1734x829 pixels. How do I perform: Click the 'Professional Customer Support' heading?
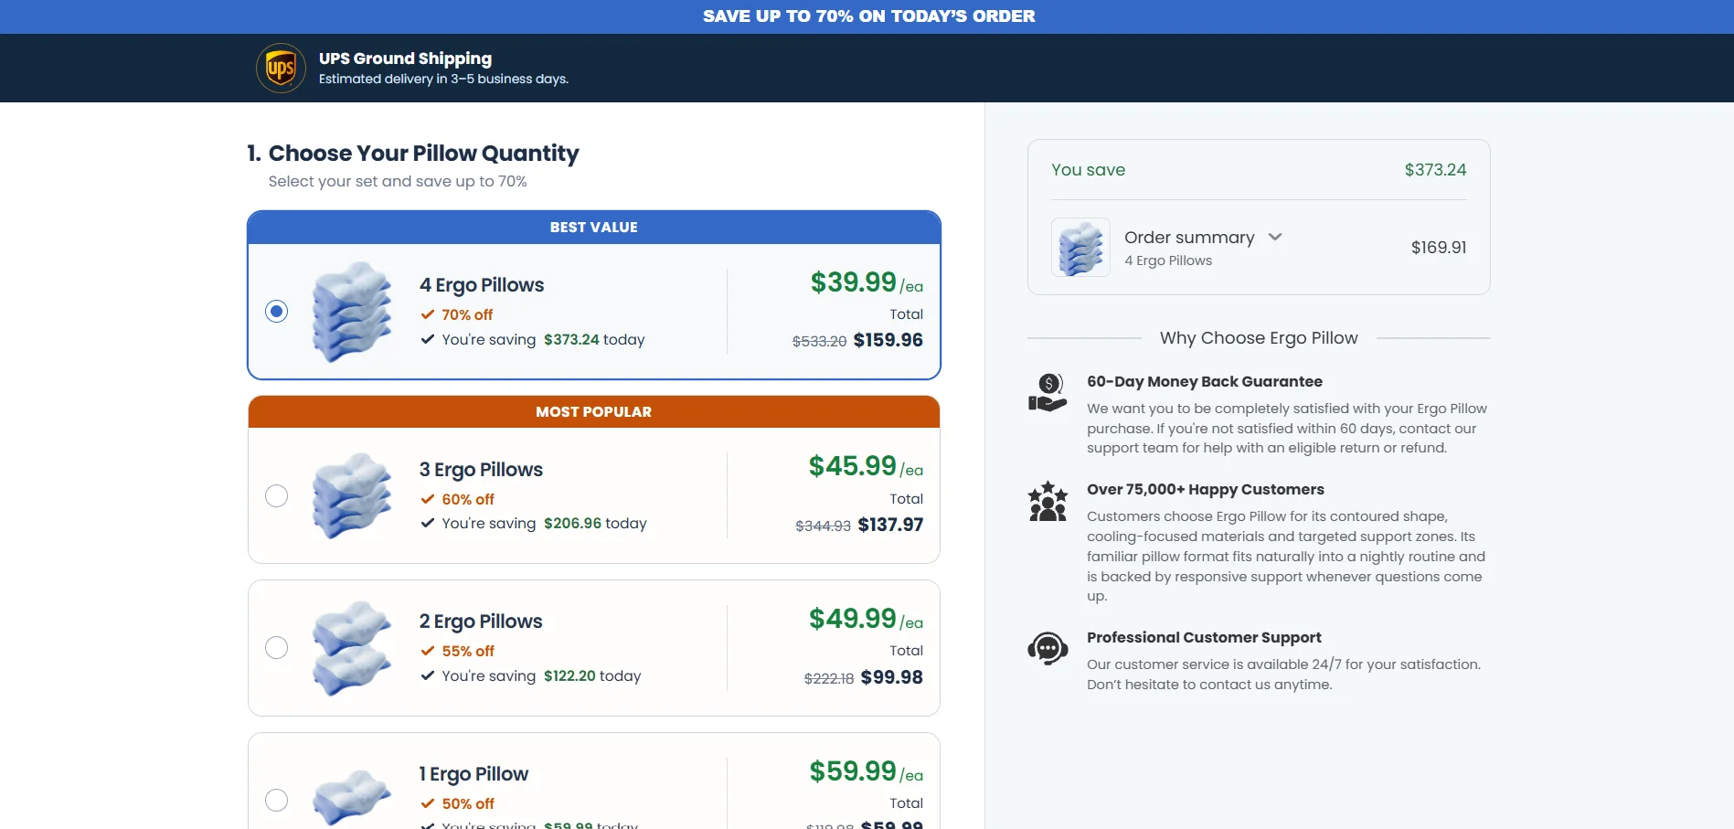[x=1204, y=638]
